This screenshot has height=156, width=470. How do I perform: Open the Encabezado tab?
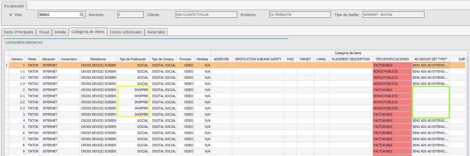[x=14, y=6]
